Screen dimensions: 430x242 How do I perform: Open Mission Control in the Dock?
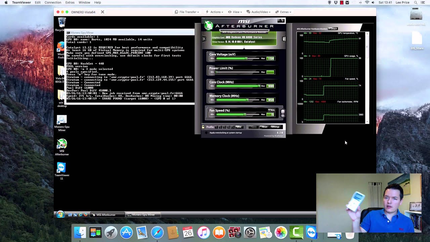pos(95,233)
